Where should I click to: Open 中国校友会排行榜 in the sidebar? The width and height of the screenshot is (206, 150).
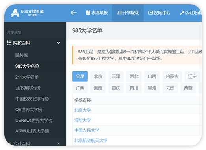tap(32, 99)
